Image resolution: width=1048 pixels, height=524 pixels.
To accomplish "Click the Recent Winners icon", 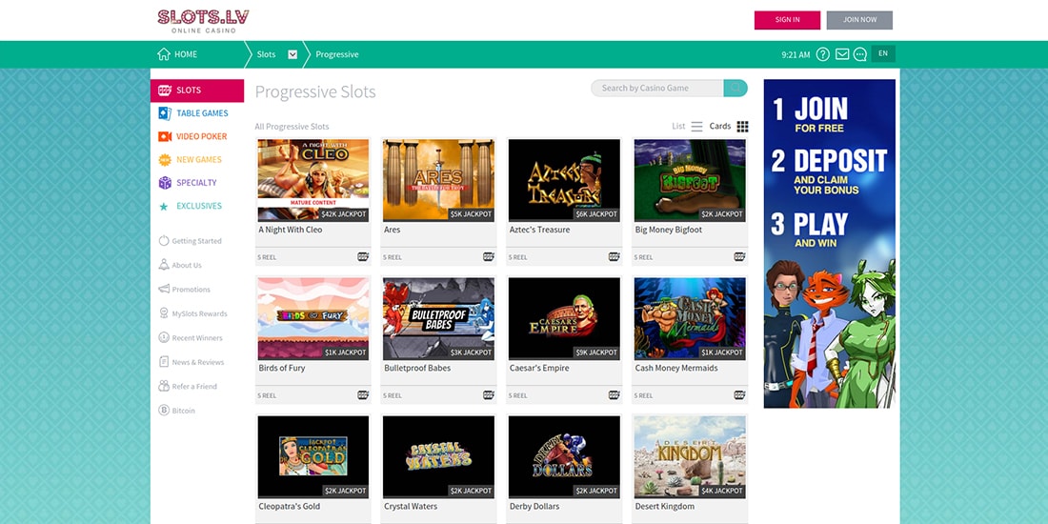I will tap(164, 337).
